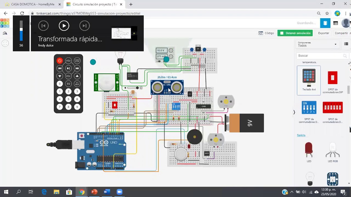Open Word from the taskbar
Viewport: 351px width, 197px height.
[107, 192]
